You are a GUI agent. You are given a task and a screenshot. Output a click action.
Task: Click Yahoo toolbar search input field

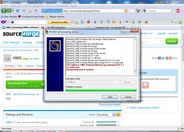[29, 22]
